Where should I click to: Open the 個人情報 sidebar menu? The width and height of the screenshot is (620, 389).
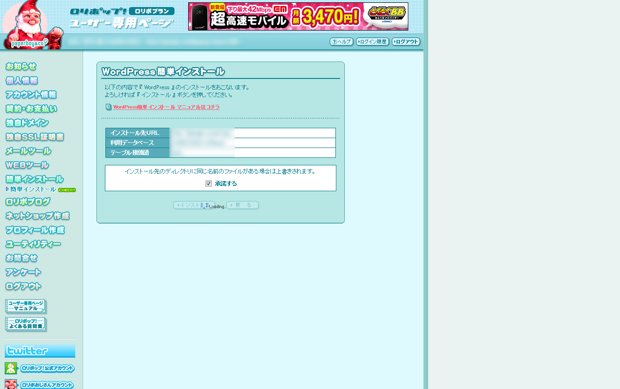pos(22,81)
